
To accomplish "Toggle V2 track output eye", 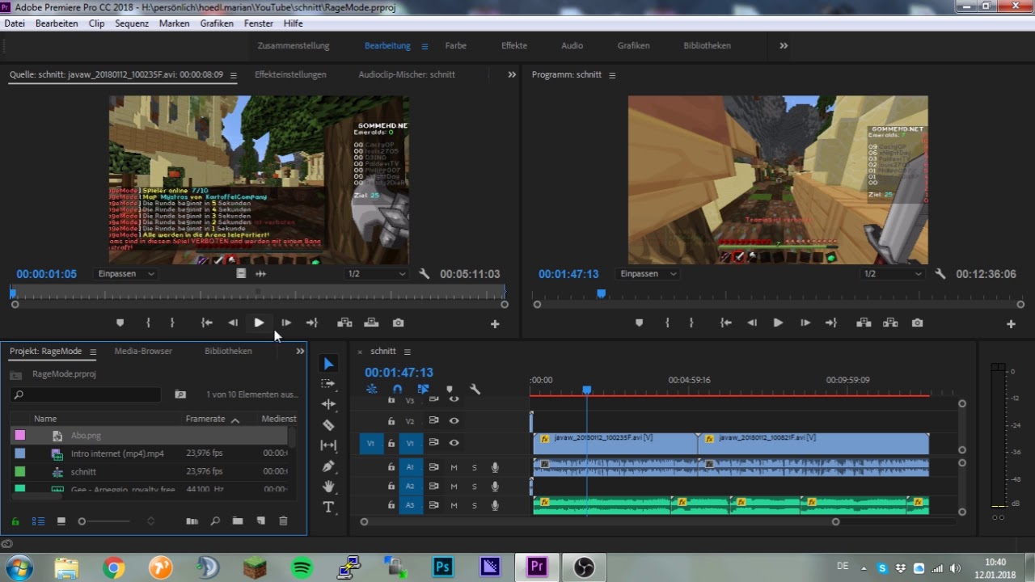I will 454,420.
